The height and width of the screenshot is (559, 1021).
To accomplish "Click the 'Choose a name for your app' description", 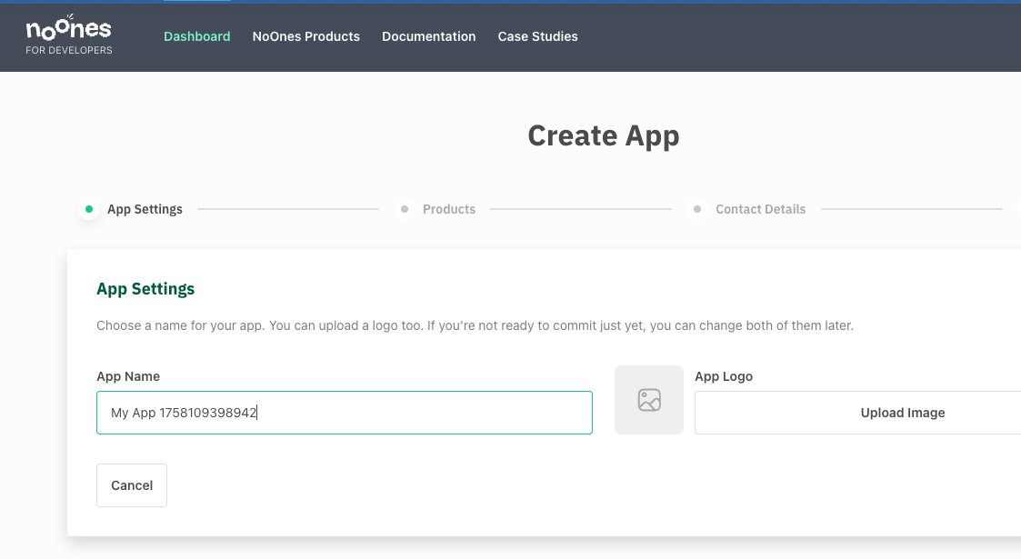I will (475, 325).
